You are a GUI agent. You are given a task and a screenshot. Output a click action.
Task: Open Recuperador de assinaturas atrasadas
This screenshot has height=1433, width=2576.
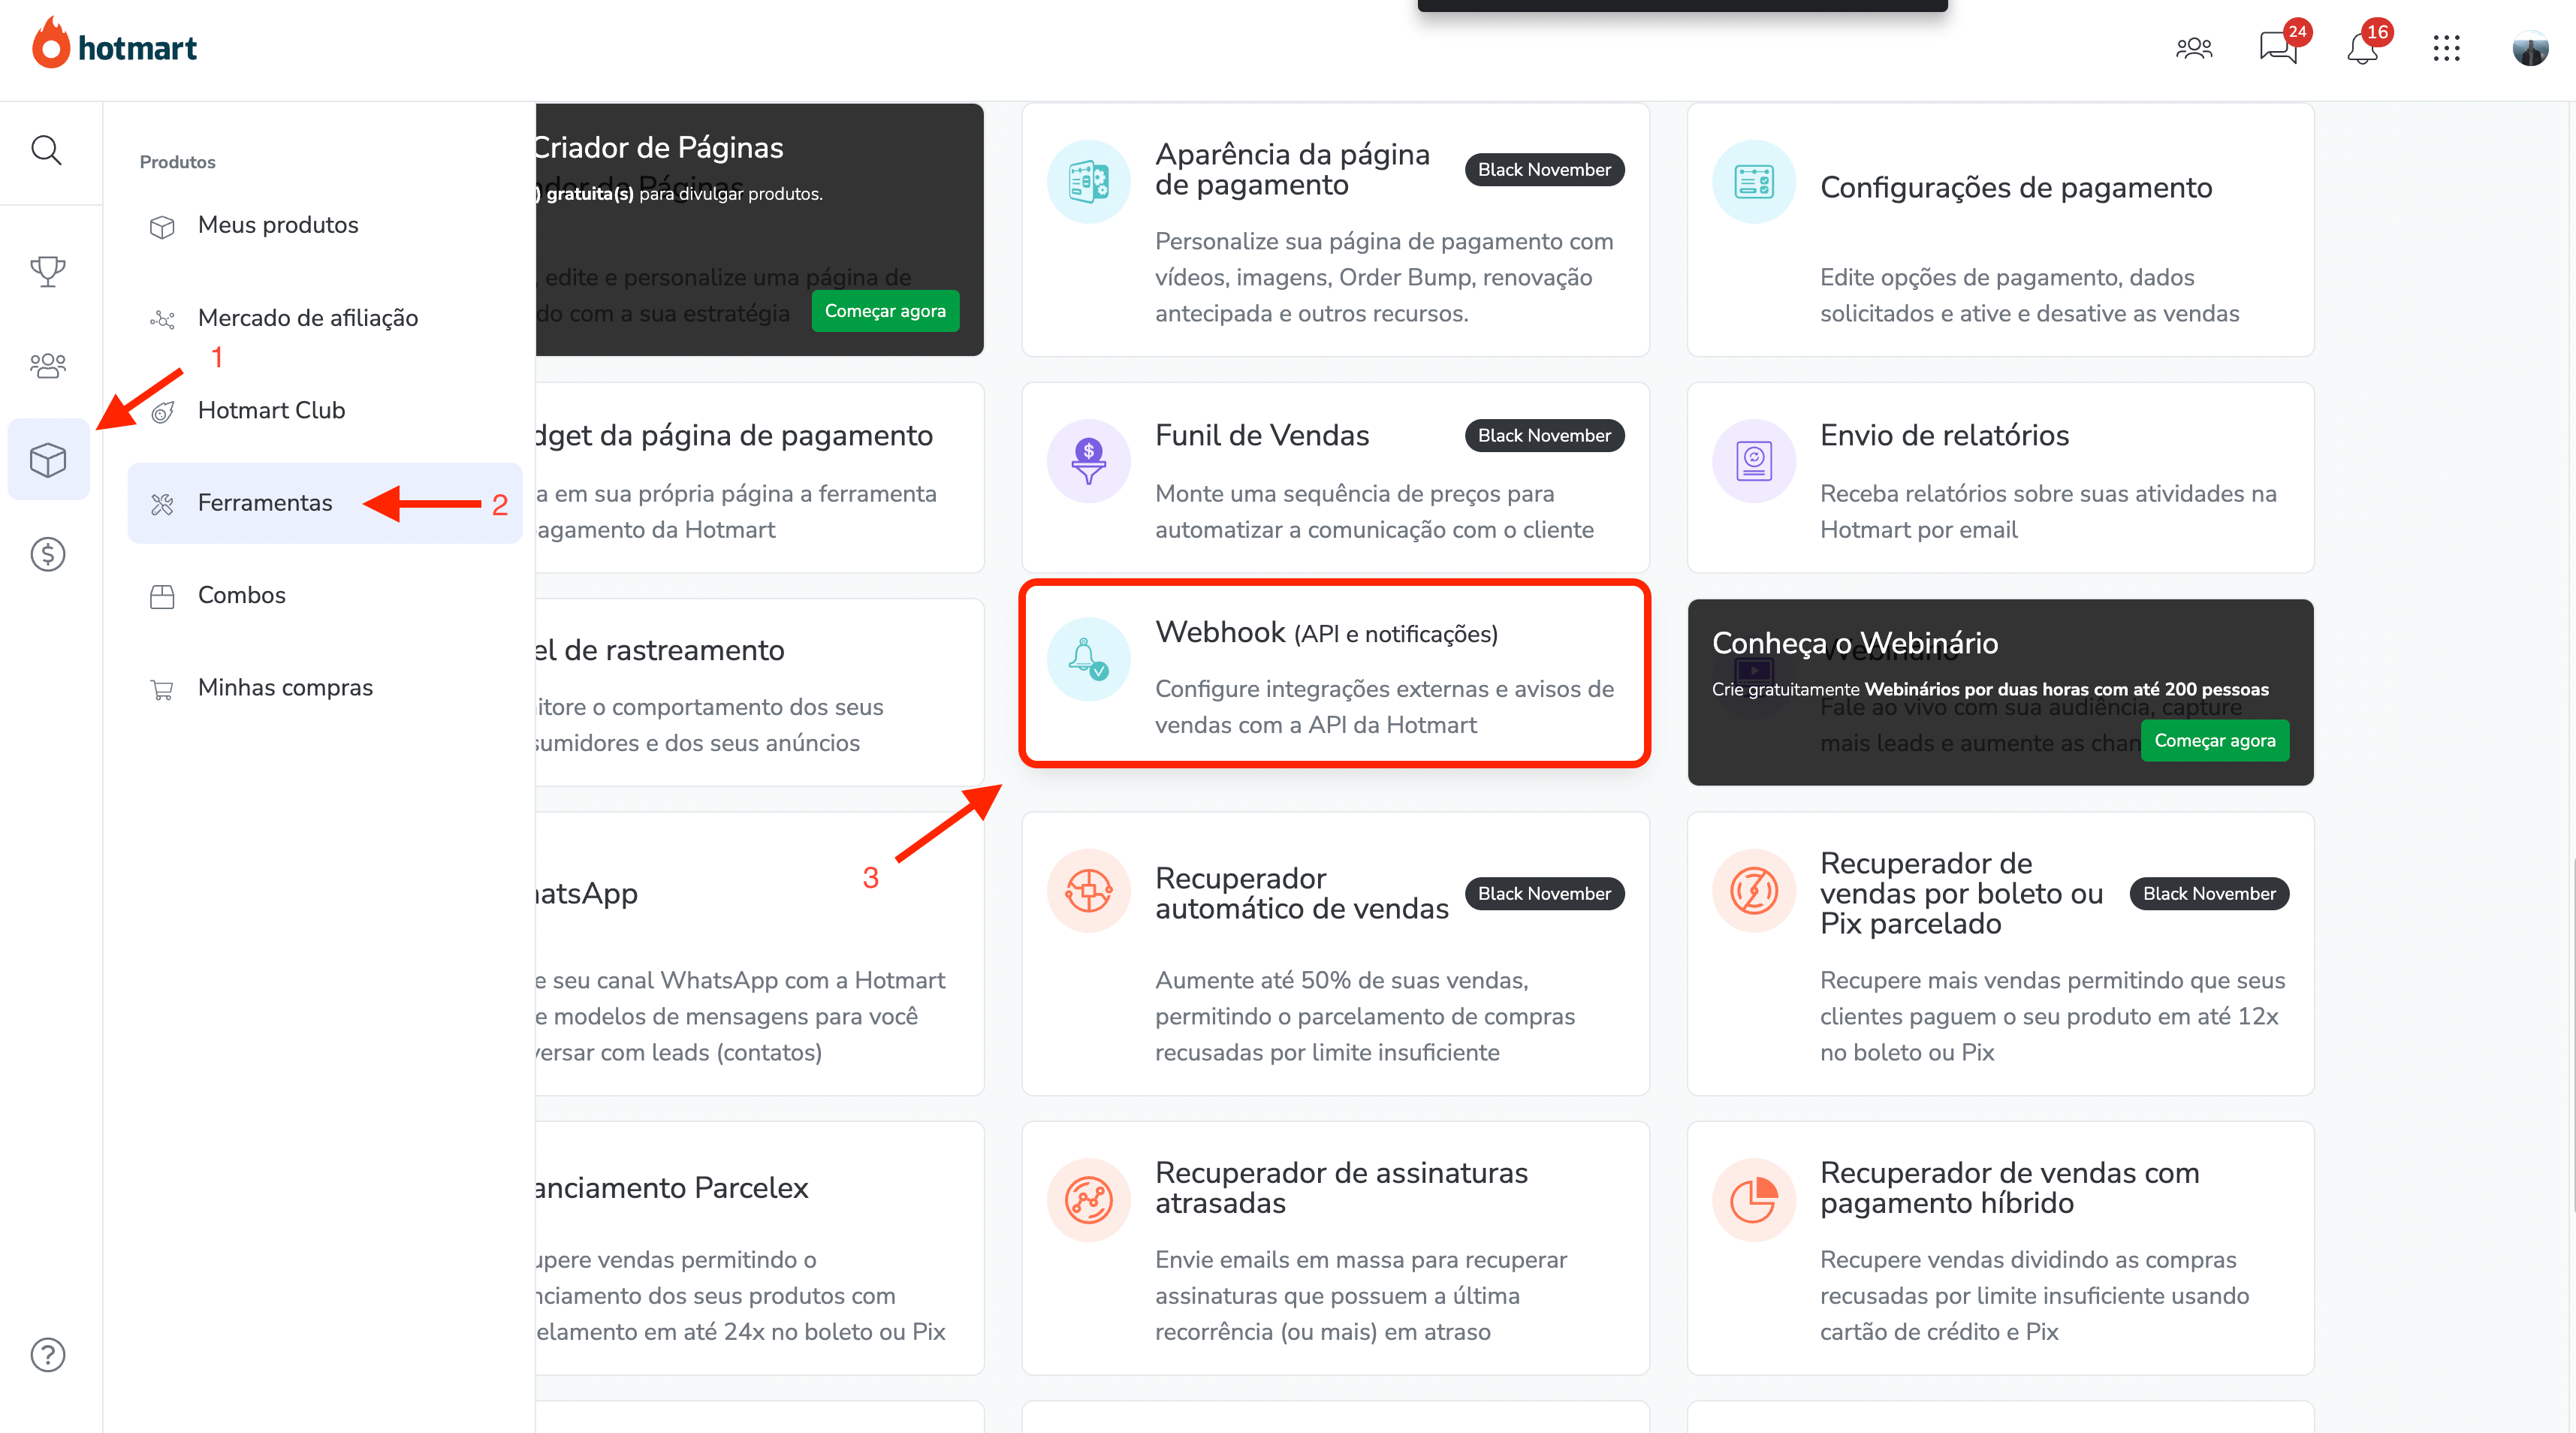click(x=1335, y=1248)
